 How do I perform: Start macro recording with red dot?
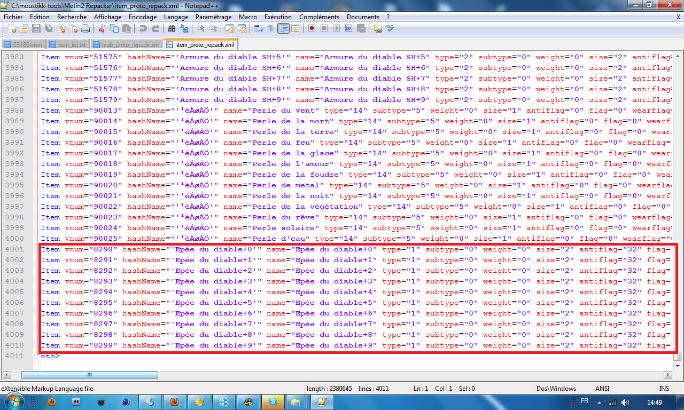(x=312, y=28)
